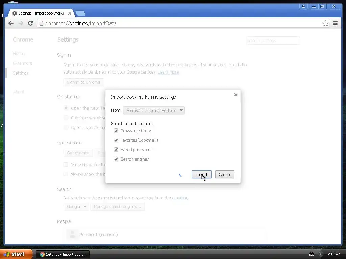The height and width of the screenshot is (259, 346).
Task: Open the Chrome hamburger menu
Action: tap(335, 23)
